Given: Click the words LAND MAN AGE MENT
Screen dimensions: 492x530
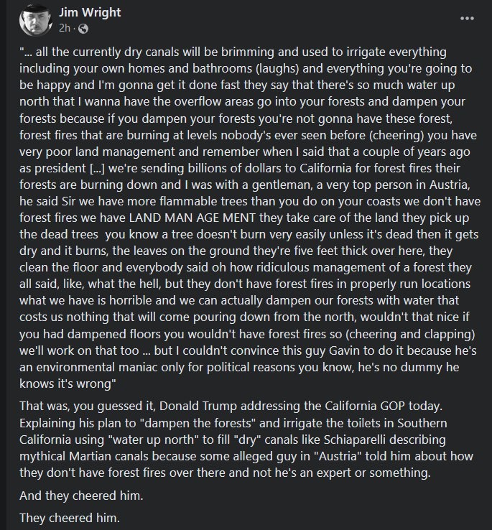Looking at the screenshot, I should (192, 218).
